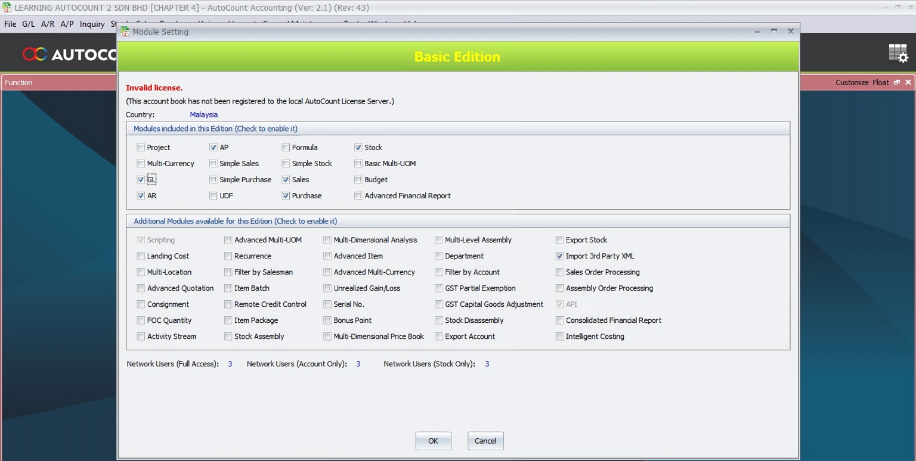Enable the Bonus Point checkbox
916x461 pixels.
click(327, 320)
